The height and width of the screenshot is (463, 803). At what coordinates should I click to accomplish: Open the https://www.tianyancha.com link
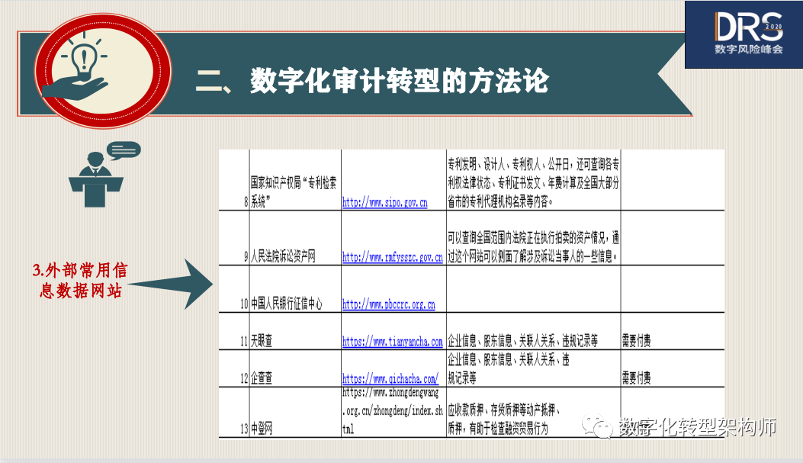[x=392, y=342]
